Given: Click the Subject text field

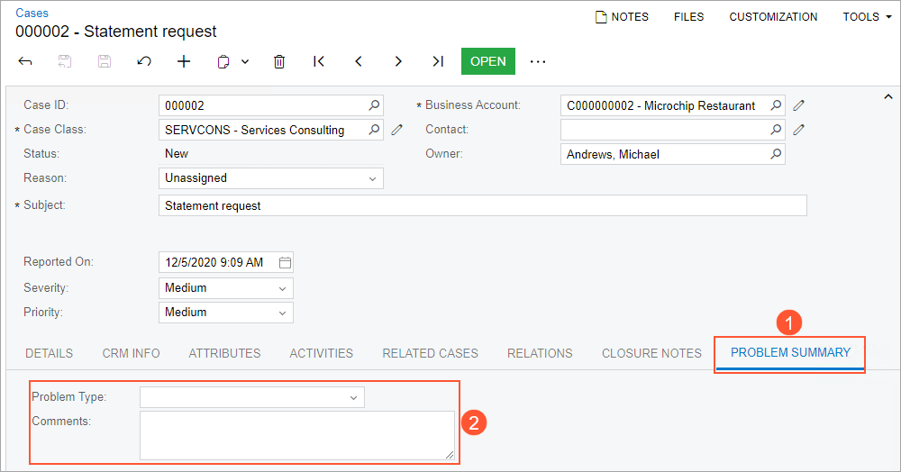Looking at the screenshot, I should click(x=482, y=205).
